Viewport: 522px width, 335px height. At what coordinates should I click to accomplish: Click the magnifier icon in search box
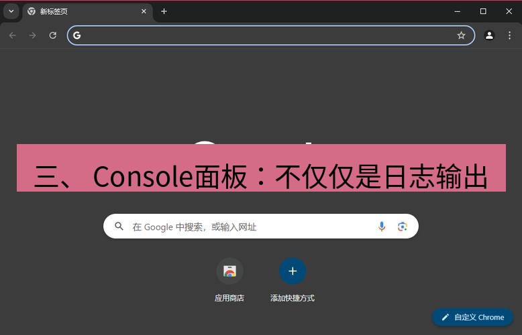(119, 226)
